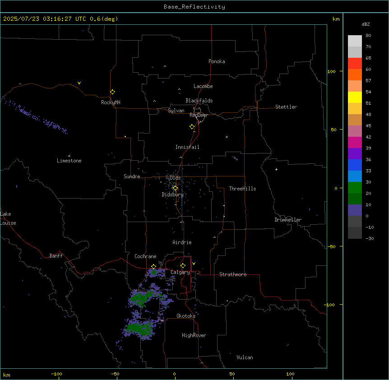The width and height of the screenshot is (389, 380).
Task: Click the -50 km mark on the right axis
Action: [331, 246]
